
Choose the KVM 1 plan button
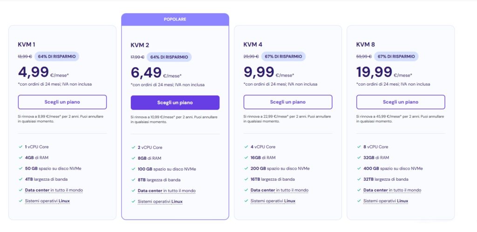(x=62, y=102)
